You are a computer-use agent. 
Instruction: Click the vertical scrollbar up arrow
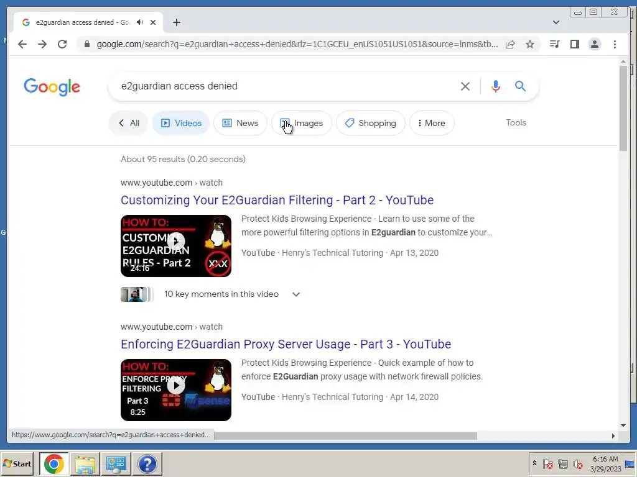623,61
